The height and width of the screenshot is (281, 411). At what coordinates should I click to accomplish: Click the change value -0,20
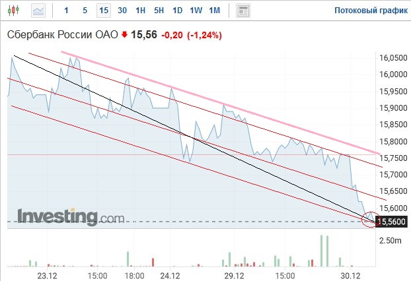pyautogui.click(x=172, y=35)
